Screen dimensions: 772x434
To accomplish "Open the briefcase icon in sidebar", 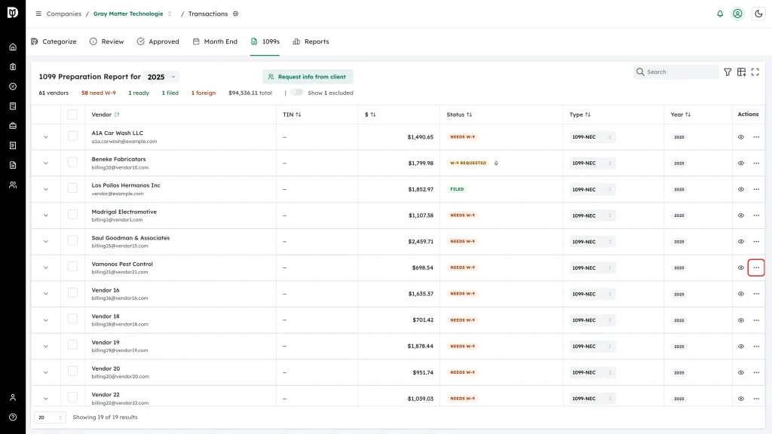I will pos(13,126).
